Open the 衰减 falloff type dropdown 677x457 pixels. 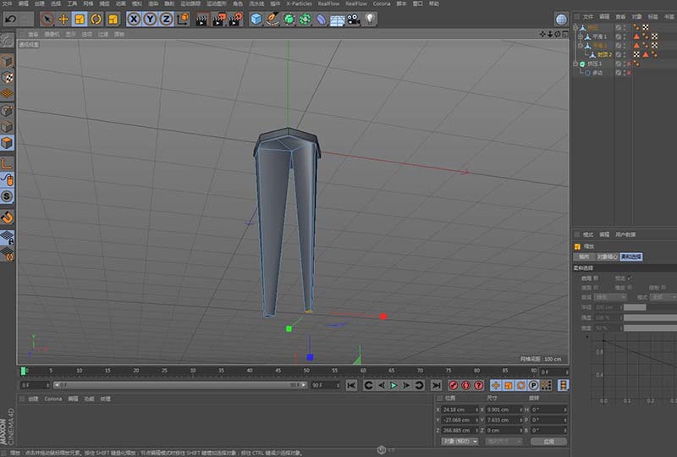611,297
